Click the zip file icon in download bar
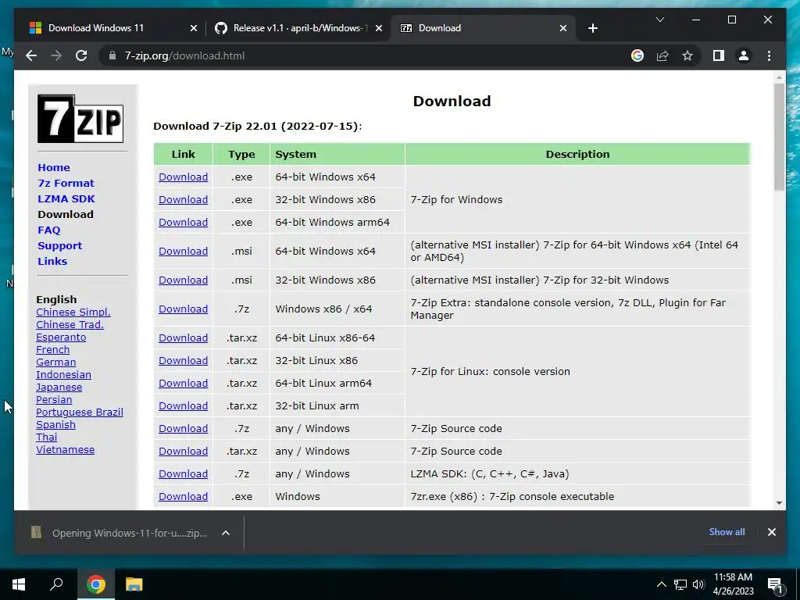800x600 pixels. pyautogui.click(x=36, y=533)
